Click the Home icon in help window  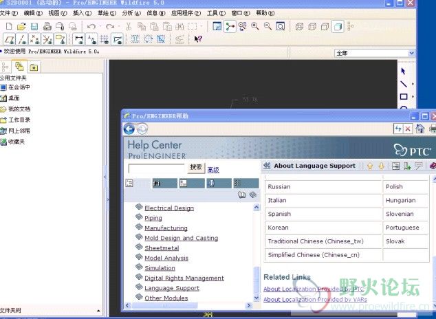coord(420,129)
